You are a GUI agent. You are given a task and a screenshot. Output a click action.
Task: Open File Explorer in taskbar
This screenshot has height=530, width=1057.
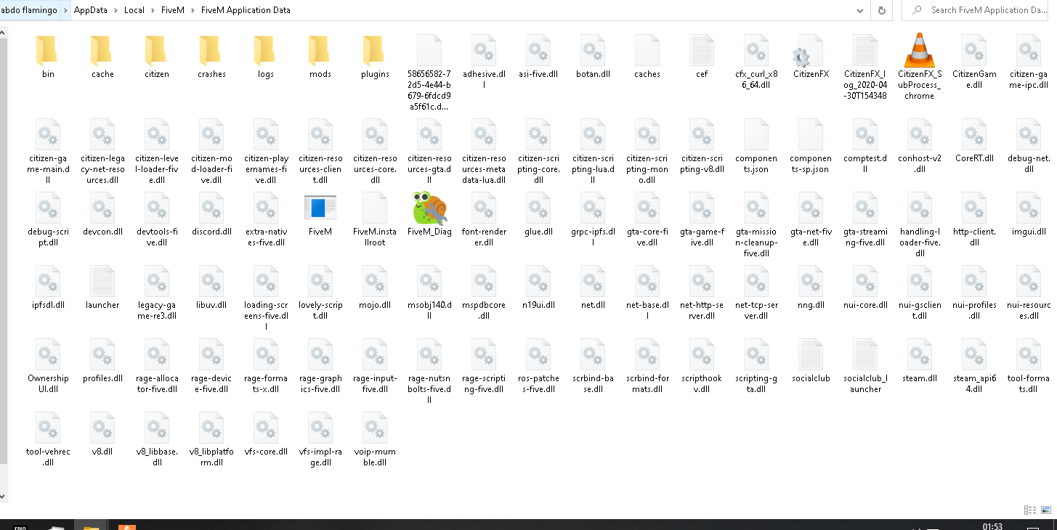91,526
